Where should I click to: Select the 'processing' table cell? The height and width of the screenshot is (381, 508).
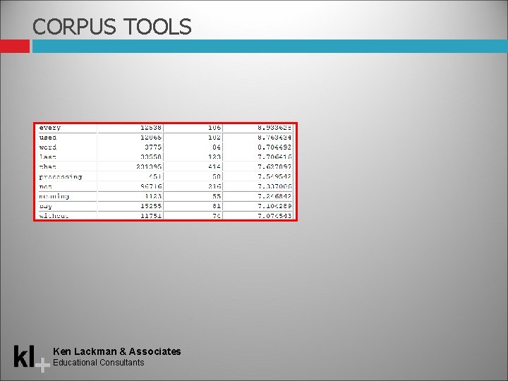click(x=68, y=177)
